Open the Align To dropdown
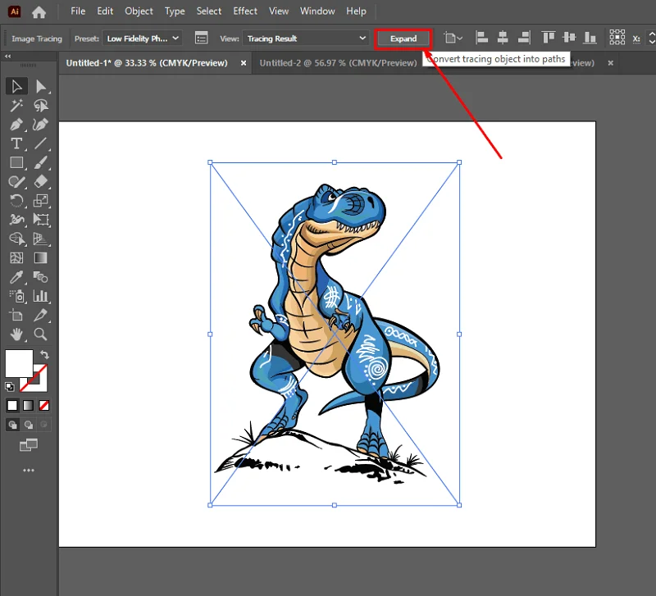 pos(453,39)
